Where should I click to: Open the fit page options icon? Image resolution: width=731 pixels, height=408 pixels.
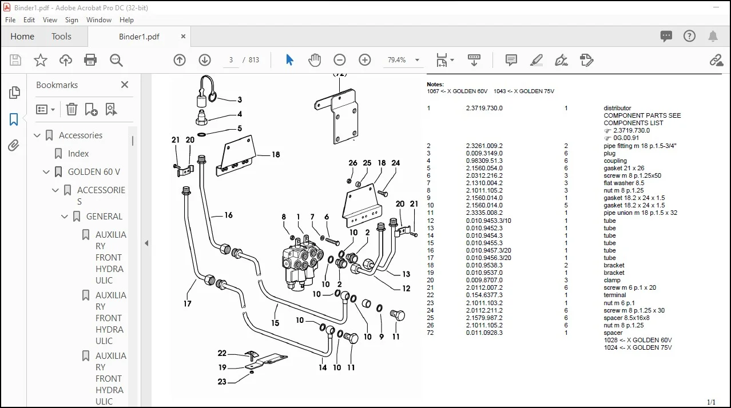444,59
